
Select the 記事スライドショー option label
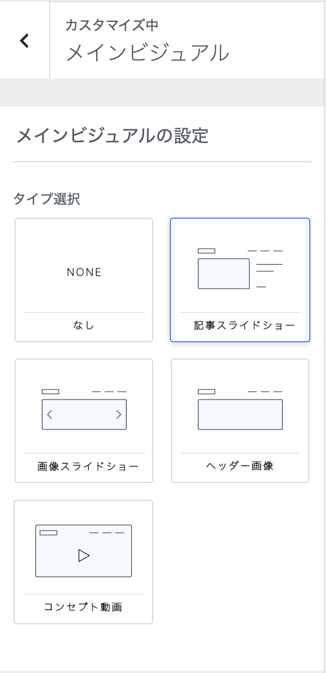(x=245, y=326)
